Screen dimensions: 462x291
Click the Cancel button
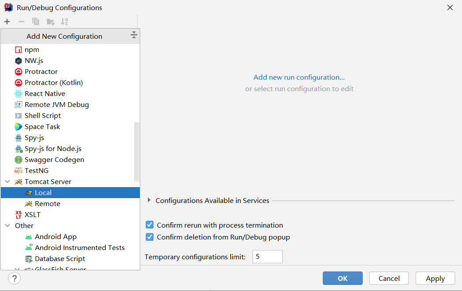389,278
